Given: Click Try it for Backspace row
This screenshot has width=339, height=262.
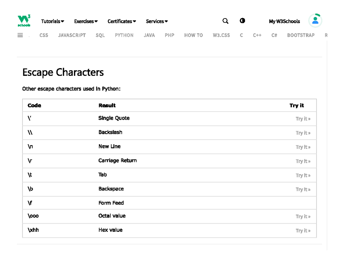Looking at the screenshot, I should [x=303, y=189].
